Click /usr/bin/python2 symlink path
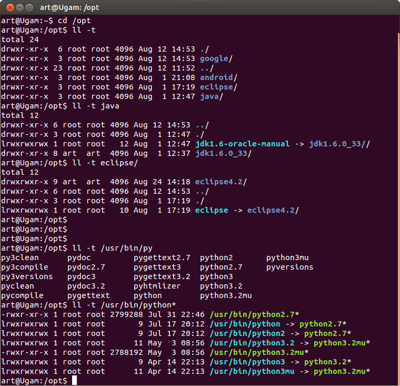 click(x=247, y=333)
